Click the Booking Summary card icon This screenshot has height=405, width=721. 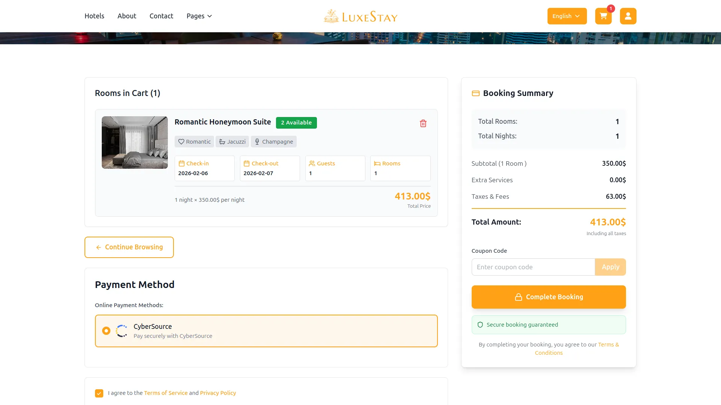[475, 93]
